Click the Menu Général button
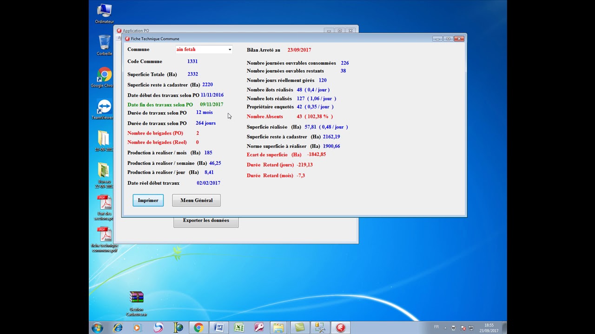The image size is (595, 334). tap(196, 200)
